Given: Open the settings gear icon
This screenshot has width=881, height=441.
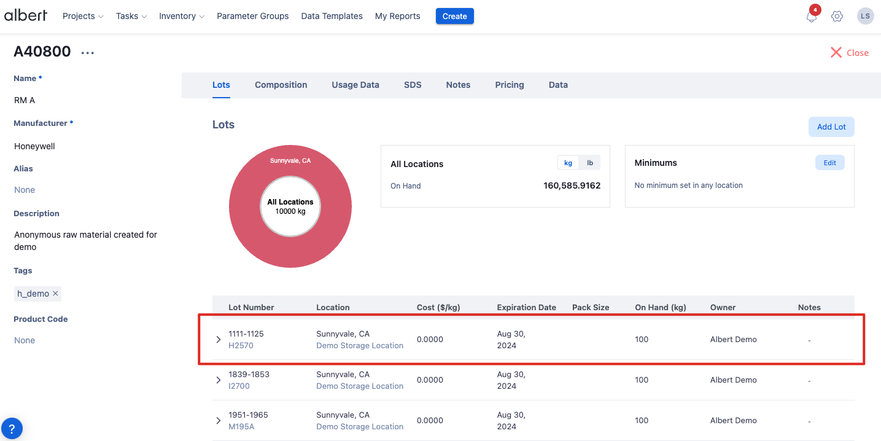Looking at the screenshot, I should click(x=837, y=17).
